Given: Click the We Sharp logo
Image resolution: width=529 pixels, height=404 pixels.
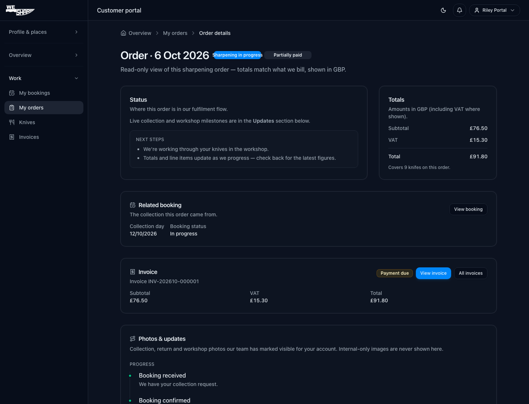Looking at the screenshot, I should [20, 10].
